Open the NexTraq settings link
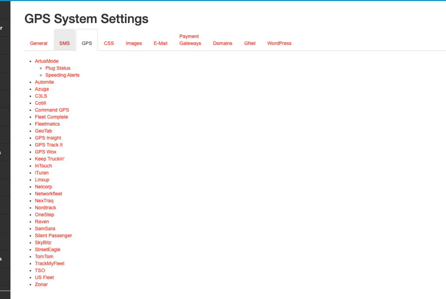 [x=44, y=201]
